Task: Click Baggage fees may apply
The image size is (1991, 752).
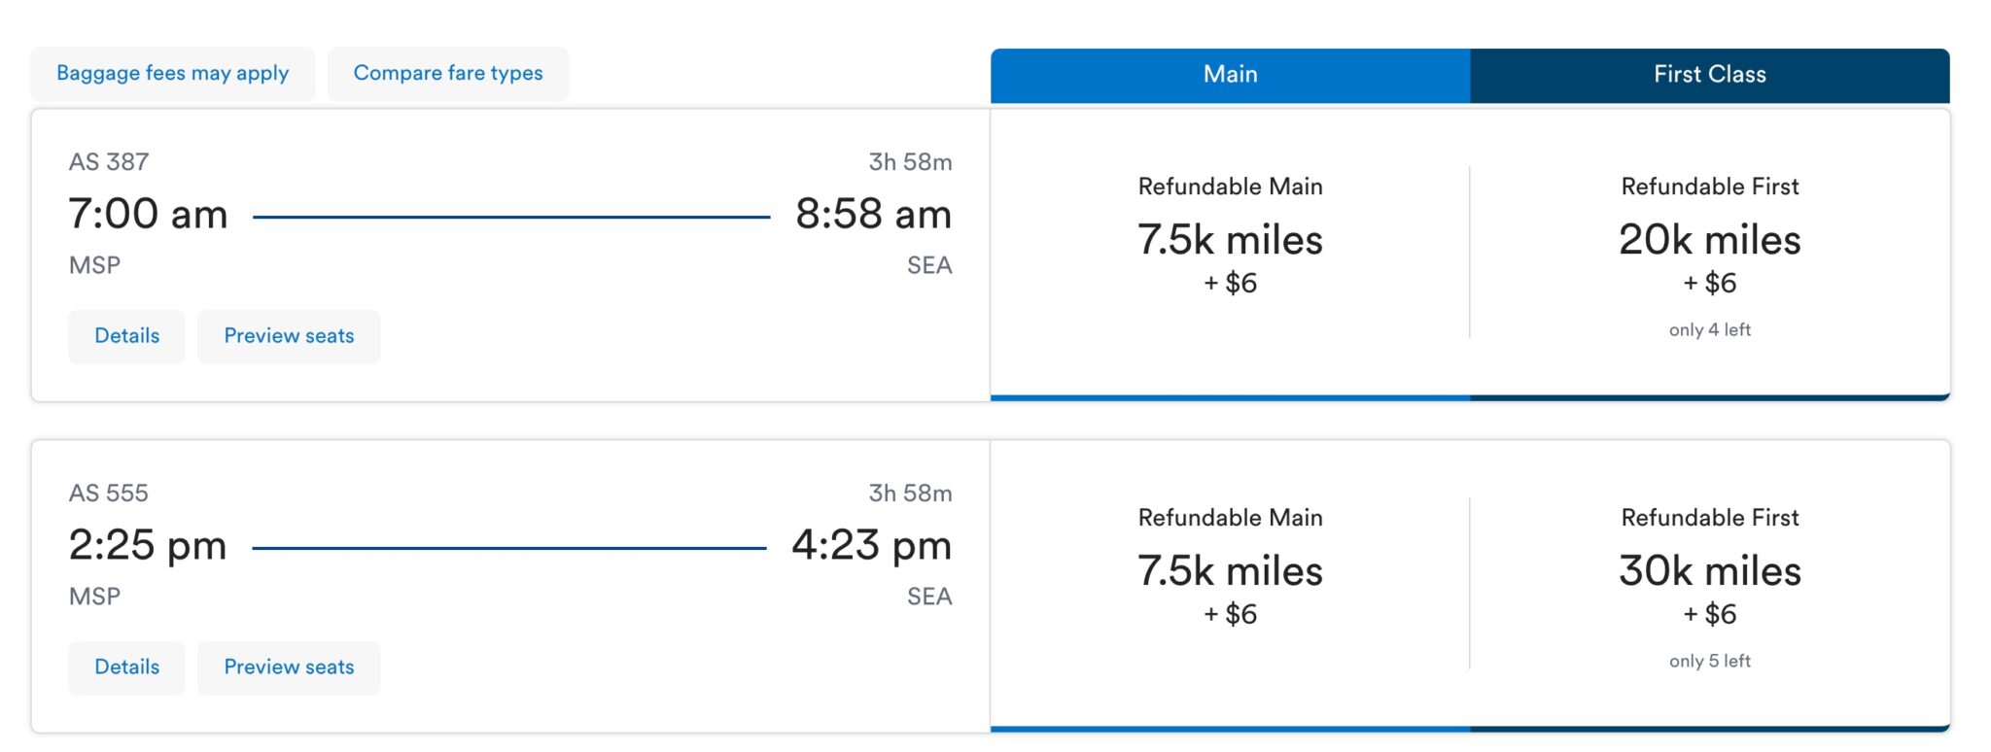Action: point(172,73)
